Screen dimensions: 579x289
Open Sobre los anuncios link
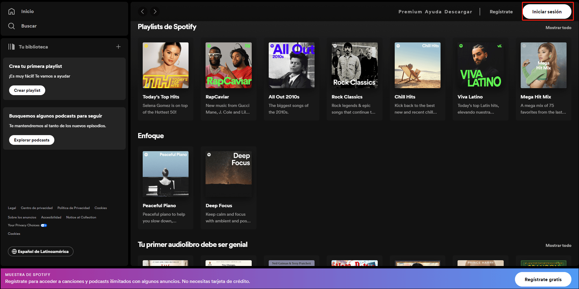[22, 217]
